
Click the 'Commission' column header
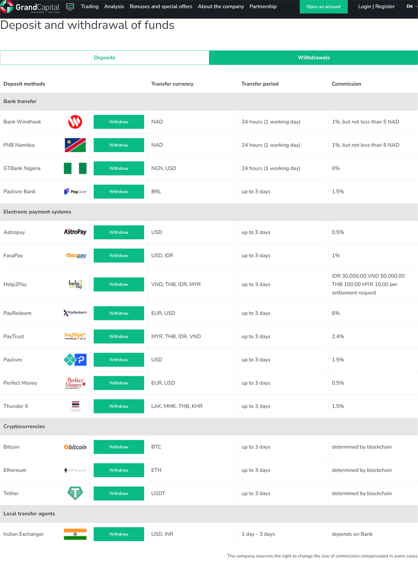pyautogui.click(x=346, y=84)
